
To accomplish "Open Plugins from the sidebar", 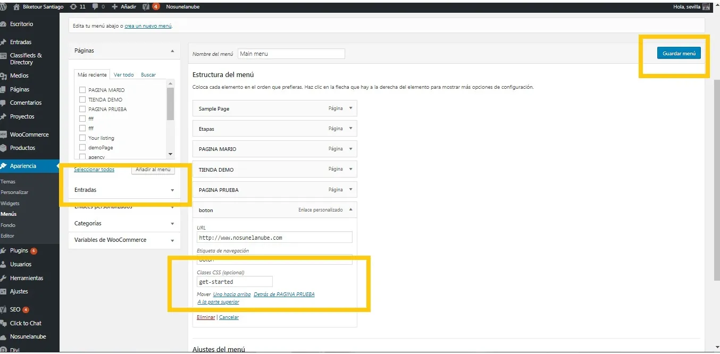I will (x=19, y=251).
